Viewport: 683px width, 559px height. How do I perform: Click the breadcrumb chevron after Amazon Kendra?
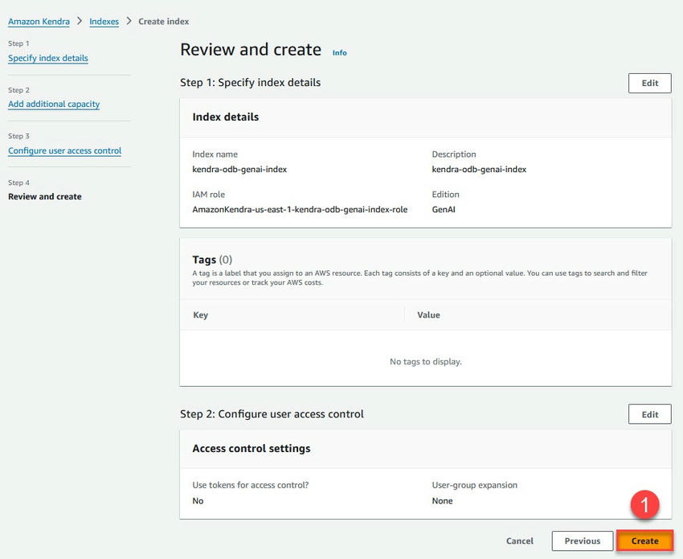[80, 21]
